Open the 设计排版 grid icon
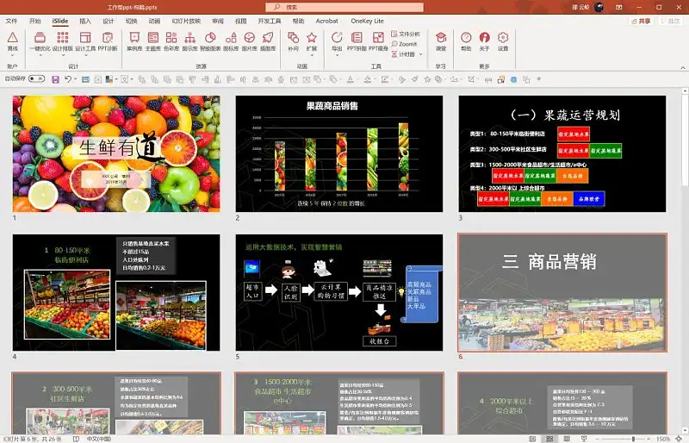Viewport: 689px width, 443px height. 62,38
